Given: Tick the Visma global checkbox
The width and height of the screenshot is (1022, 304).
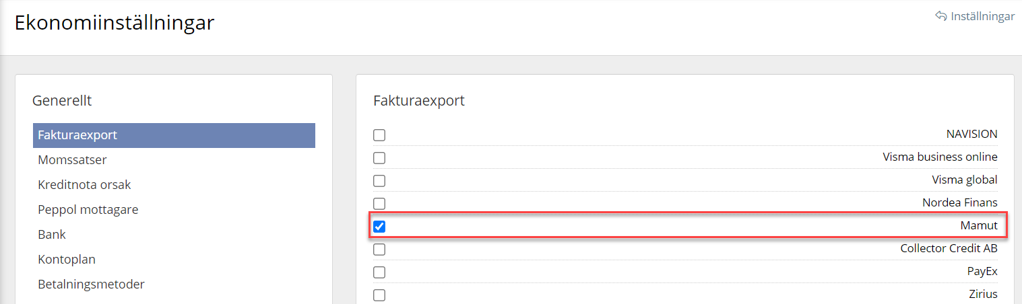Looking at the screenshot, I should tap(379, 181).
